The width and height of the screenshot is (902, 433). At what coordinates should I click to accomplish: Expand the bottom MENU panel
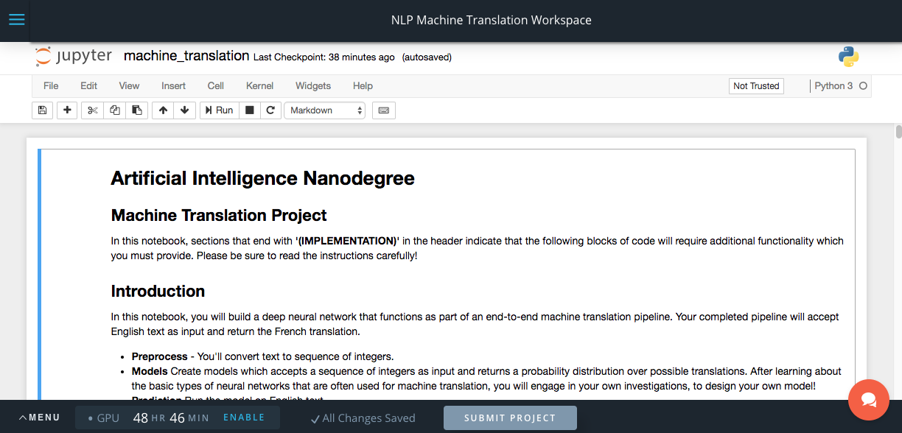39,417
